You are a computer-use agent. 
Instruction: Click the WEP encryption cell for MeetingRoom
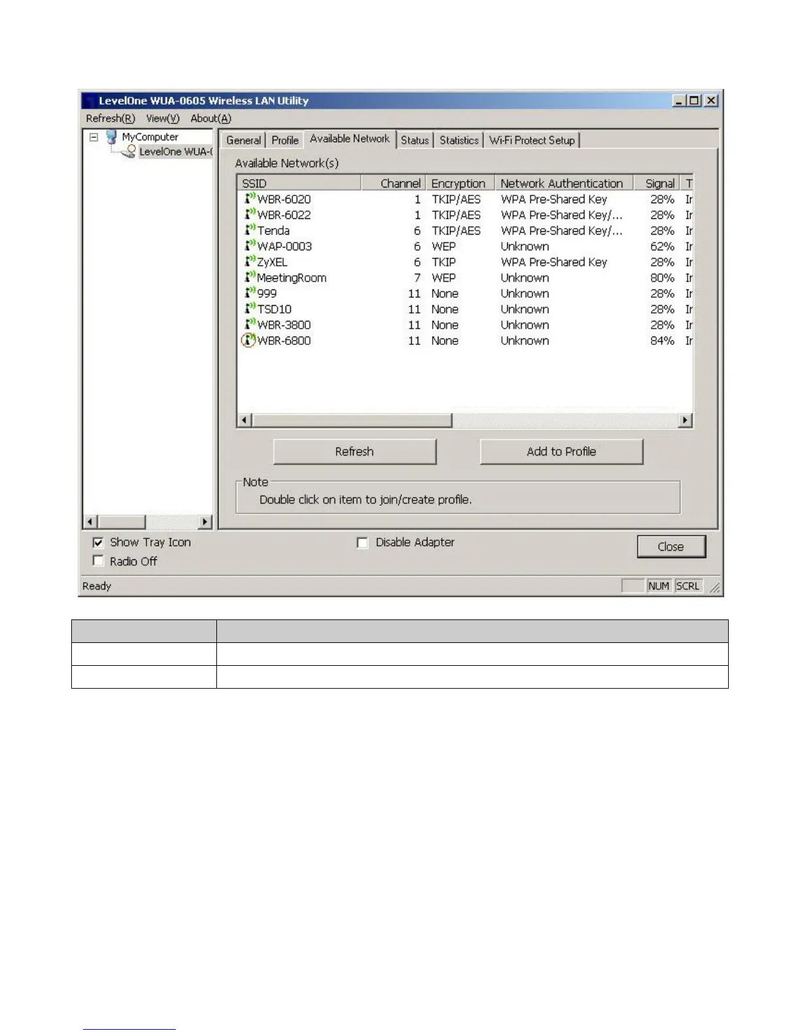[444, 278]
